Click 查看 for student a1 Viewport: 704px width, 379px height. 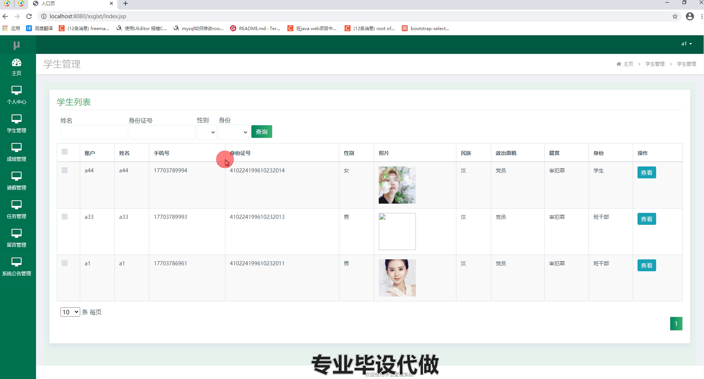tap(646, 265)
